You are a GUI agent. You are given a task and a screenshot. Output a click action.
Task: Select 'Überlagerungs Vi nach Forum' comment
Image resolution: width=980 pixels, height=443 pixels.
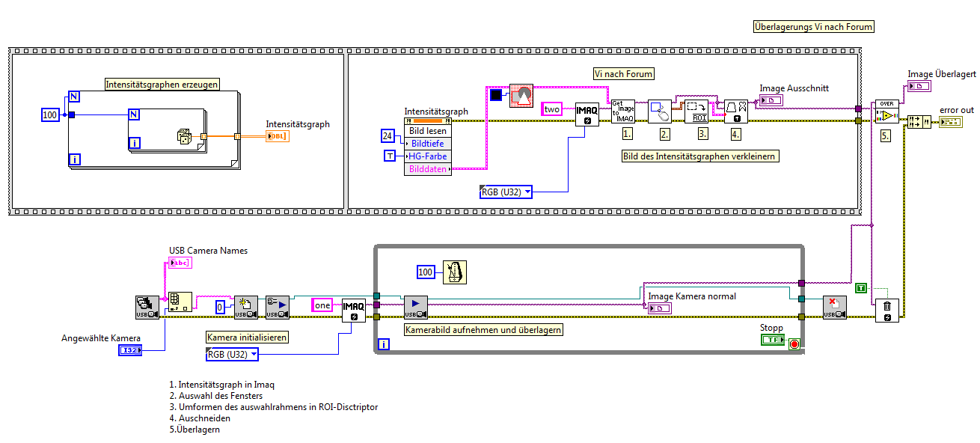click(x=815, y=27)
